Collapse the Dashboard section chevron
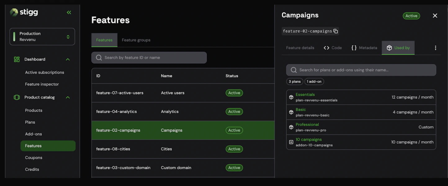 [68, 59]
